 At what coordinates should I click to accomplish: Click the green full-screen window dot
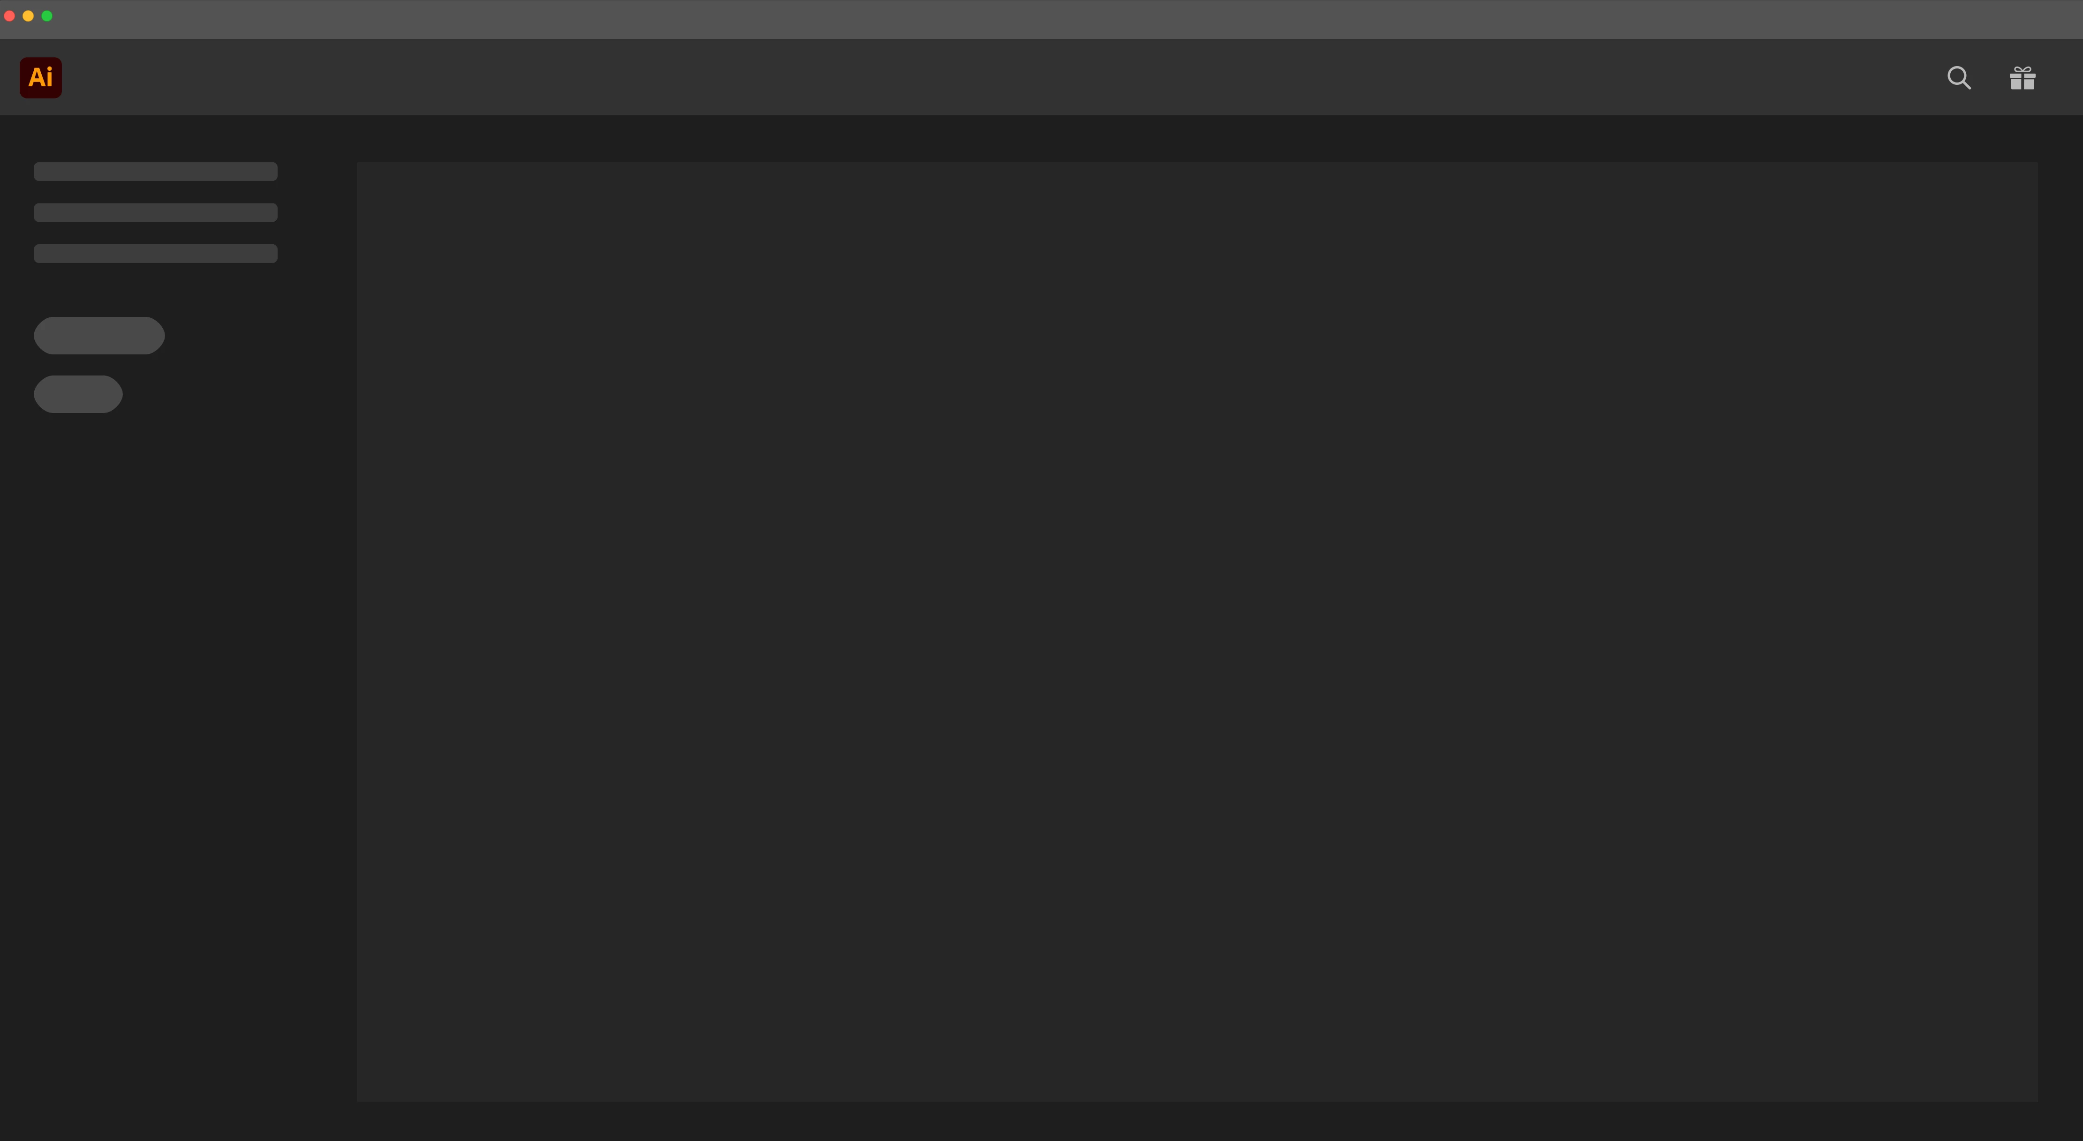click(x=47, y=16)
